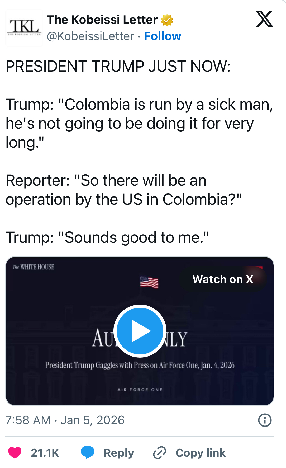Click the video caption about Press gaggle
The image size is (286, 468).
(140, 365)
